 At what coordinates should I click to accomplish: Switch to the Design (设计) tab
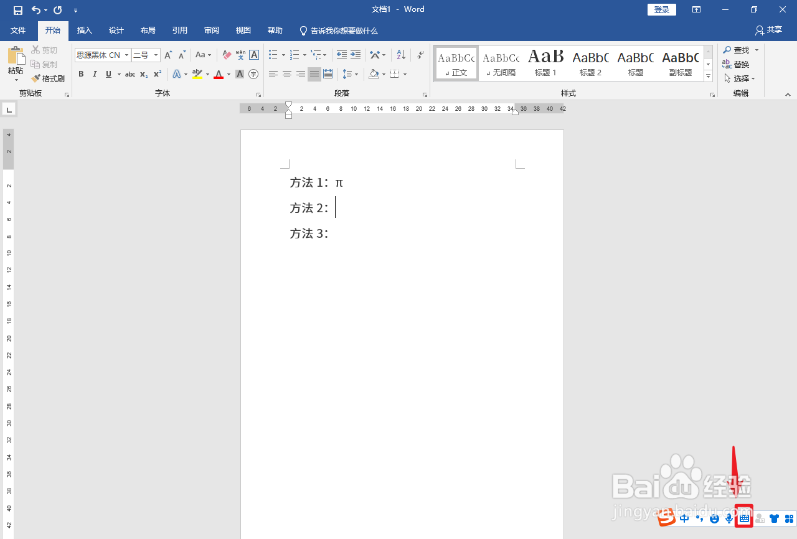pos(116,30)
